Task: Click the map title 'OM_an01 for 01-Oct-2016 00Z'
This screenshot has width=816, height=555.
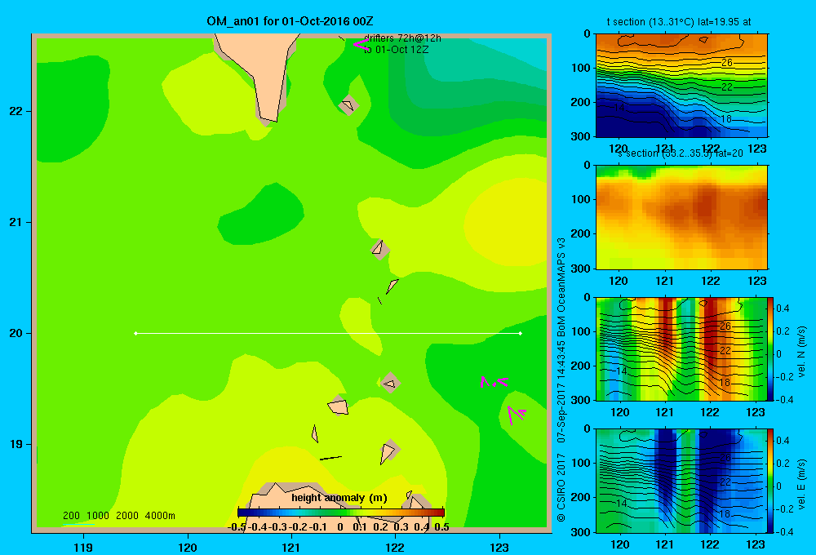Action: (290, 21)
